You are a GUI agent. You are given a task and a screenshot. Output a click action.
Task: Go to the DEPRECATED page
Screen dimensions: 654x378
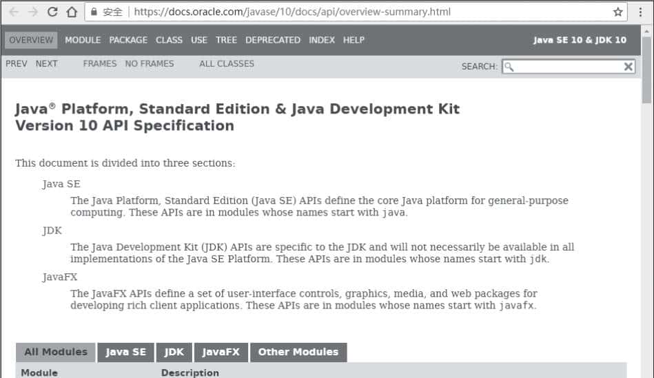(x=273, y=40)
